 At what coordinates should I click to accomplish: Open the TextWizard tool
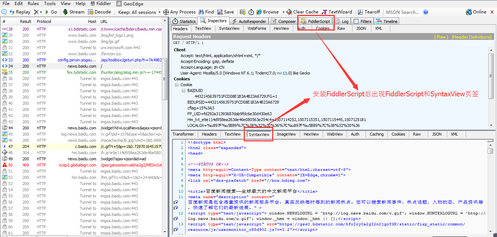(337, 12)
